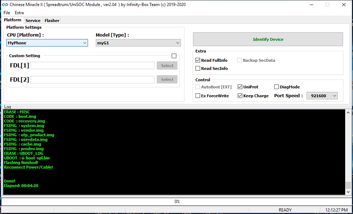Viewport: 353px width, 214px height.
Task: Click Select button for FDL[2]
Action: (167, 79)
